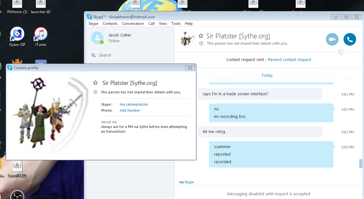The image size is (364, 199).
Task: Start a video call with Sir Platster
Action: tap(332, 39)
